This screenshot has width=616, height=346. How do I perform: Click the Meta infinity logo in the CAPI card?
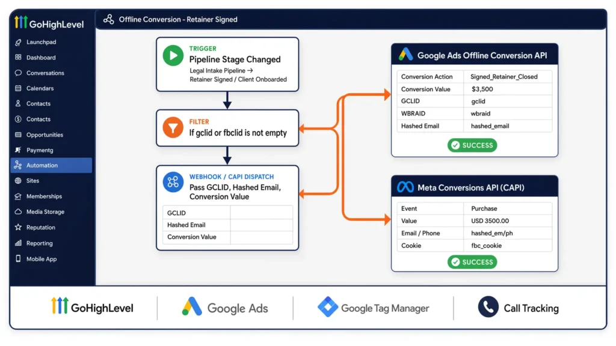405,187
